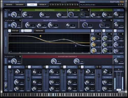Toggle the Master EQ power button
The height and width of the screenshot is (98, 128).
tap(22, 31)
